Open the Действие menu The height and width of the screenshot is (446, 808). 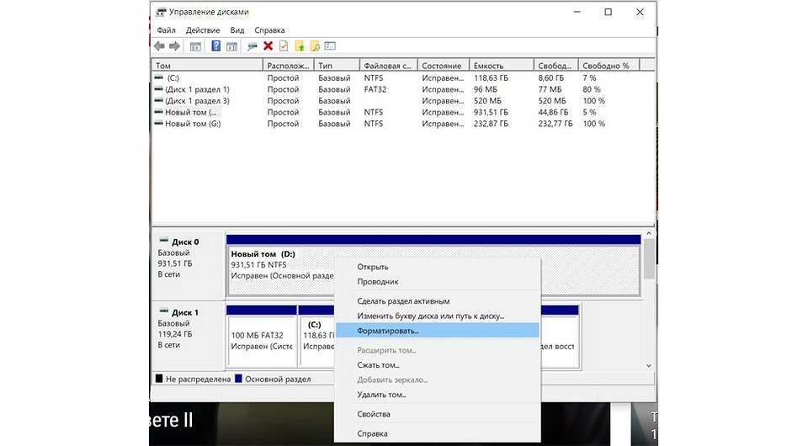pyautogui.click(x=203, y=29)
